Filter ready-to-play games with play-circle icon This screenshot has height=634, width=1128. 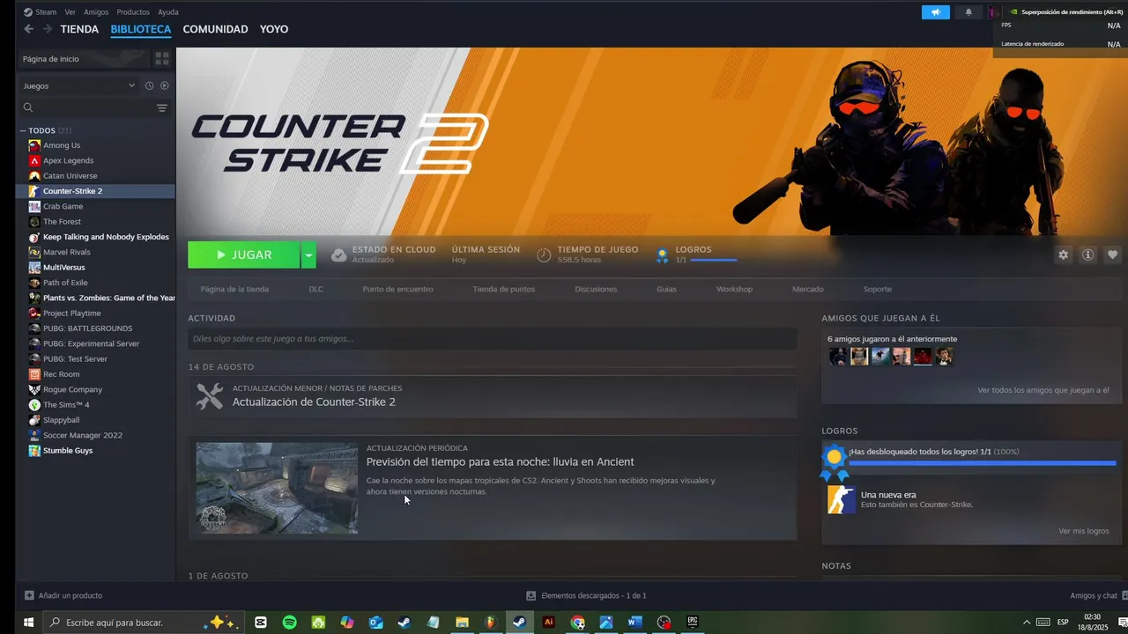point(164,85)
